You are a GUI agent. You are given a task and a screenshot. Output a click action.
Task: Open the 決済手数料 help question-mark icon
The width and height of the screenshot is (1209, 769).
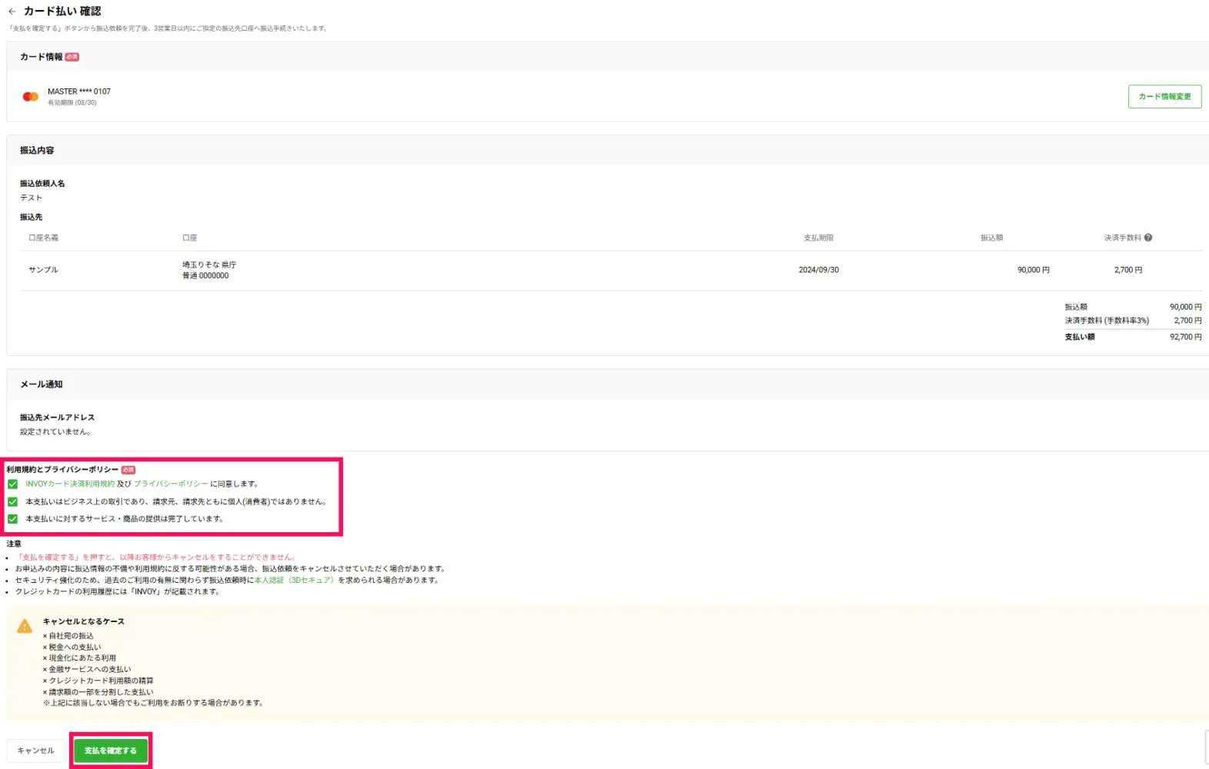1147,238
